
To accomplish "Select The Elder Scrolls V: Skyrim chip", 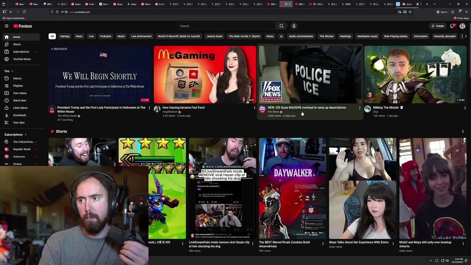I will pos(244,36).
